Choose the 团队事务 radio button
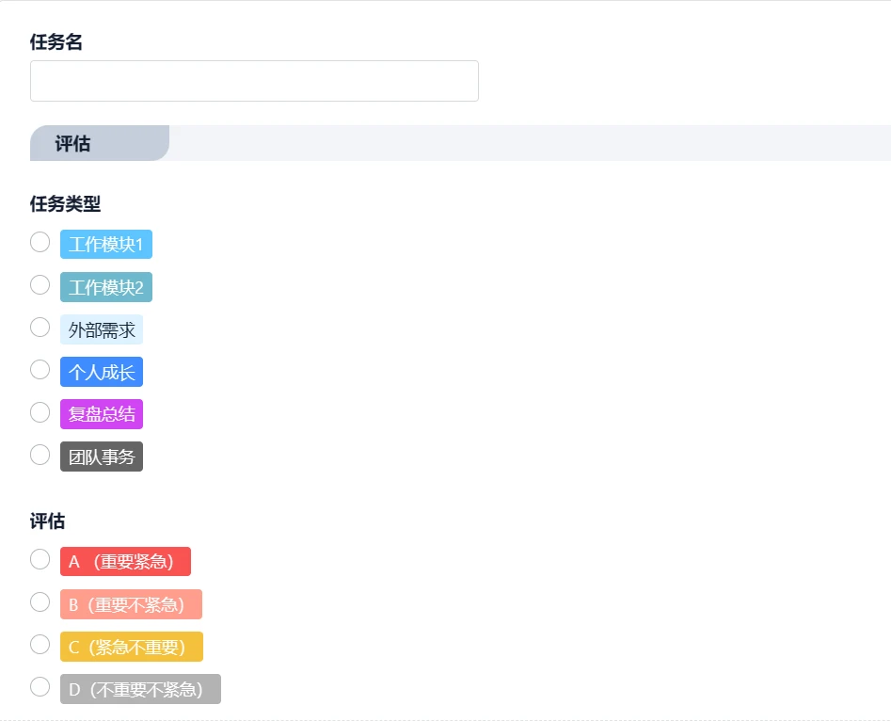891x721 pixels. click(x=40, y=455)
